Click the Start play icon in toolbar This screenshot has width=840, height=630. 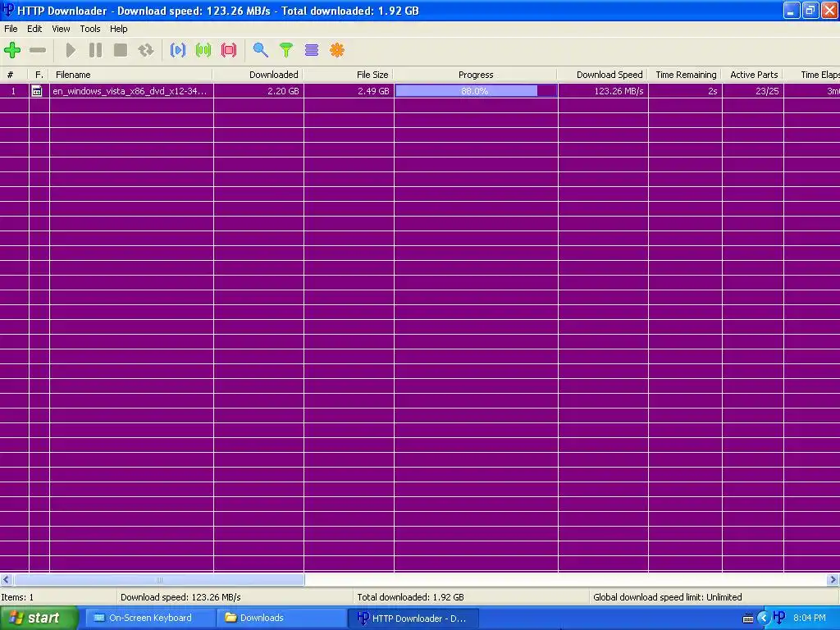click(71, 50)
